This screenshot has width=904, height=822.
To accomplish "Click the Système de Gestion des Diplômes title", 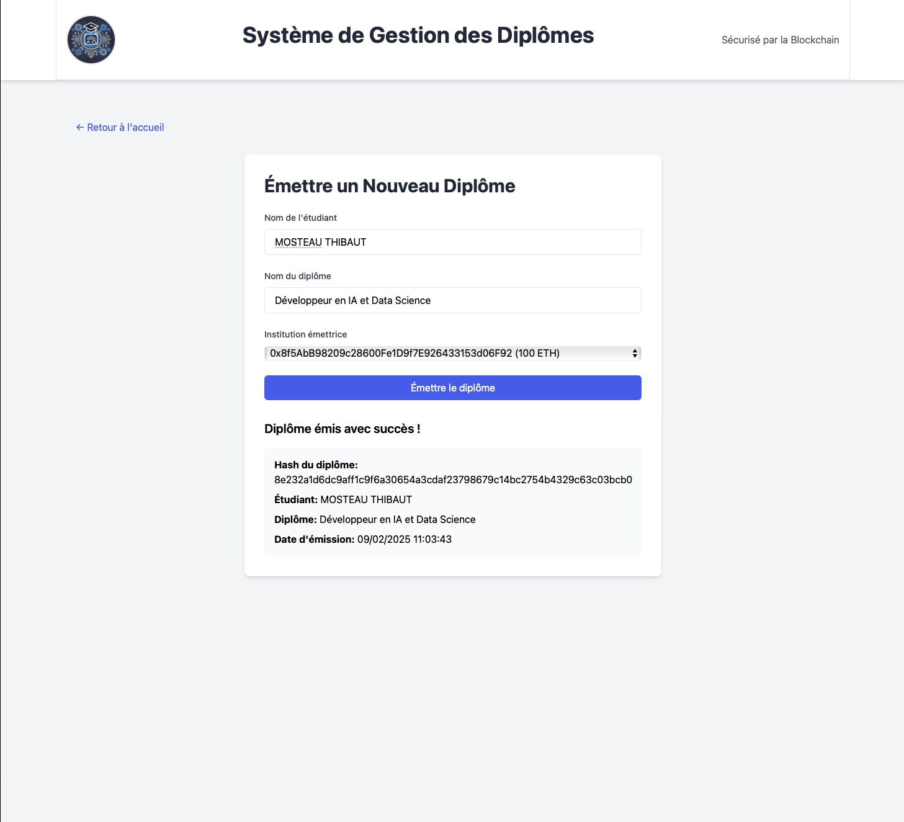I will [x=418, y=35].
